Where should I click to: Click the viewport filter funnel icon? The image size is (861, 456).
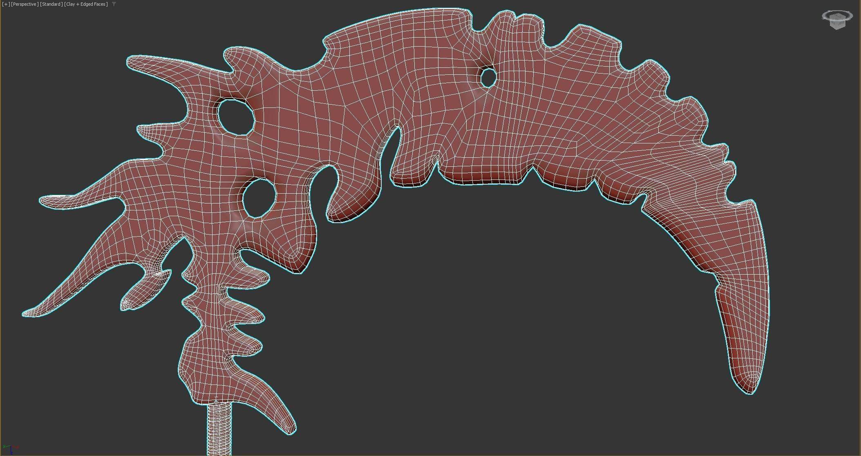(114, 4)
